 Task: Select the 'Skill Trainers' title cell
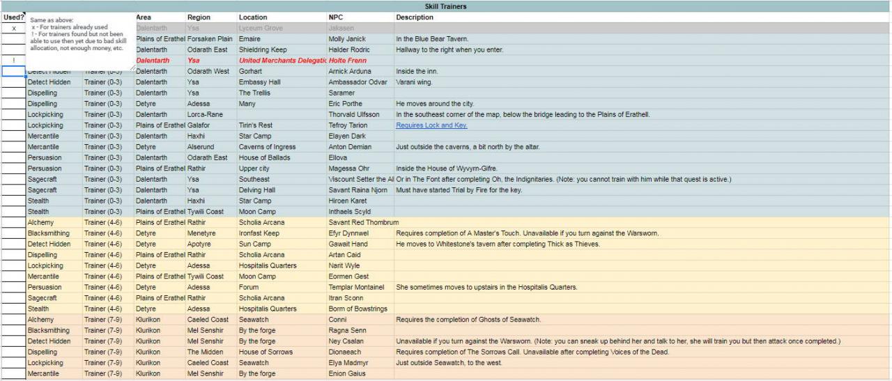point(445,6)
